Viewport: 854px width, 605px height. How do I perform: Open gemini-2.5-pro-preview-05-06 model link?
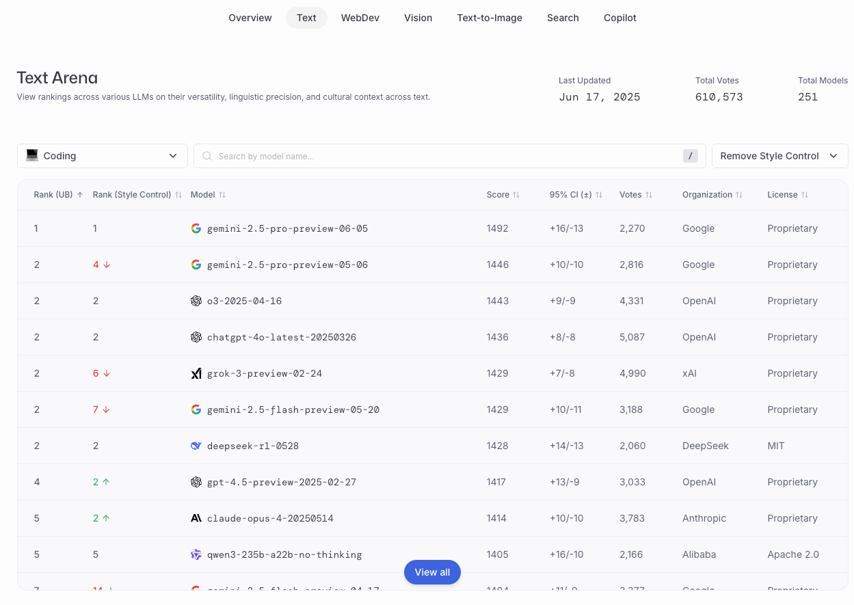(x=287, y=265)
